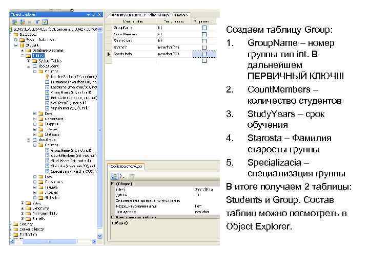369x276 pixels.
Task: Click the Categorized view icon in column properties
Action: pyautogui.click(x=114, y=176)
